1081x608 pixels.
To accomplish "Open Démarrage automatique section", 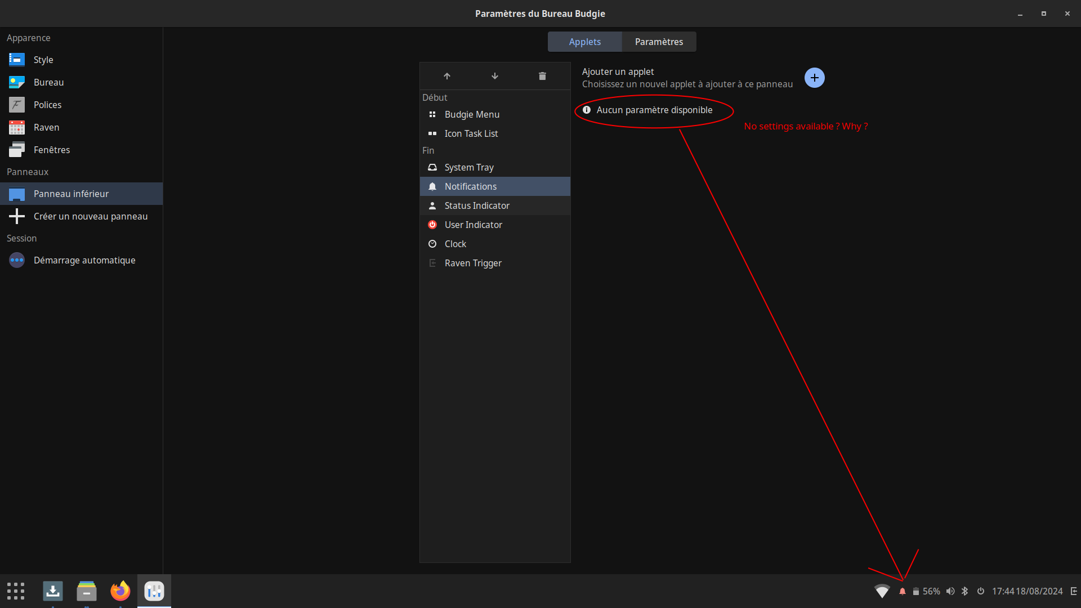I will [x=84, y=260].
